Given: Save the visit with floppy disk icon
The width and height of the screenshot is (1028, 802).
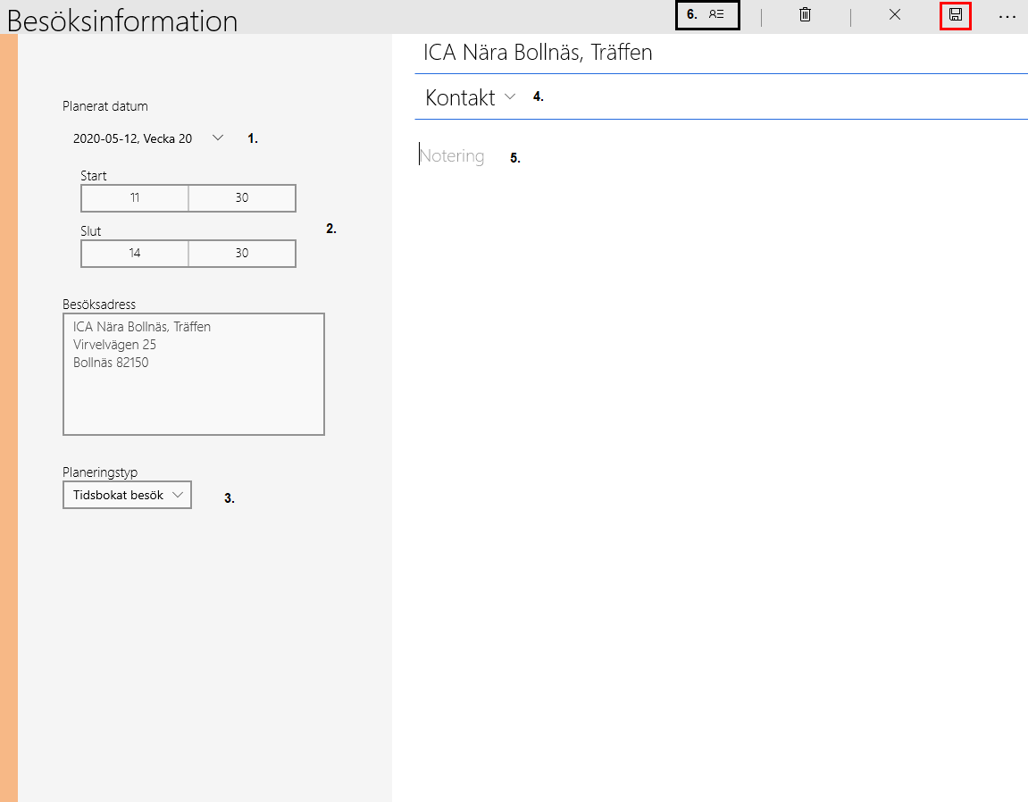Looking at the screenshot, I should pyautogui.click(x=956, y=14).
